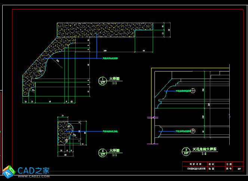Click the CAD之家 watermark text
This screenshot has width=248, height=181.
(x=34, y=170)
